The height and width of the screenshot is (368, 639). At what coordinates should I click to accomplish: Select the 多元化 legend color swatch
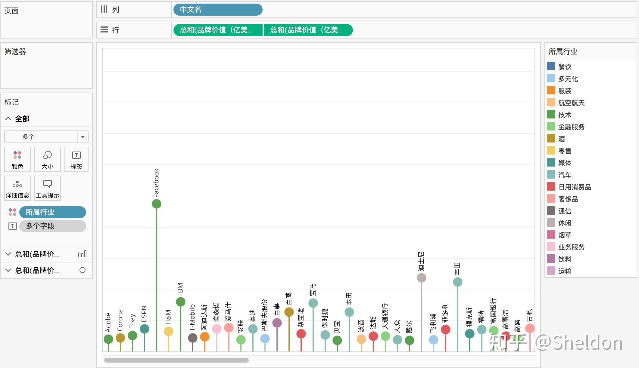[x=551, y=78]
